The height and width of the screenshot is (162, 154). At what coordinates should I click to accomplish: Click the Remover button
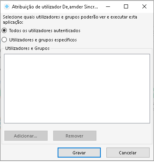tap(75, 136)
